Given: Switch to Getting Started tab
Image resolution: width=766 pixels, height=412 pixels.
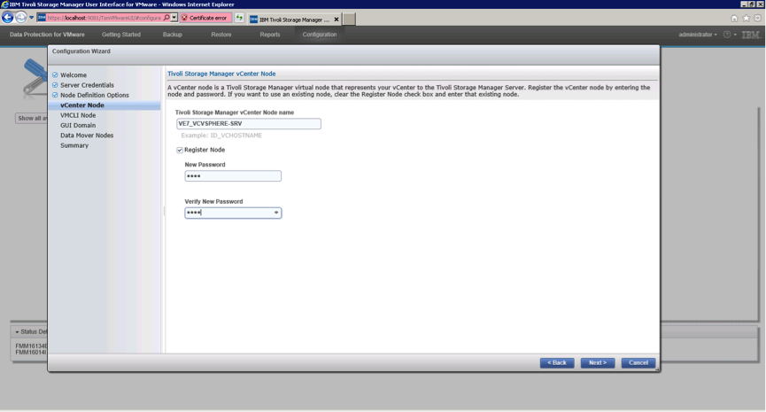Looking at the screenshot, I should coord(121,35).
